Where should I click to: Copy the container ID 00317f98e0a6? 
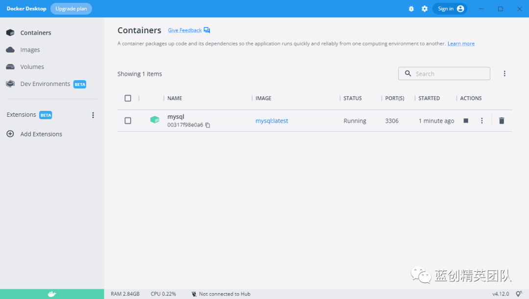pos(208,125)
